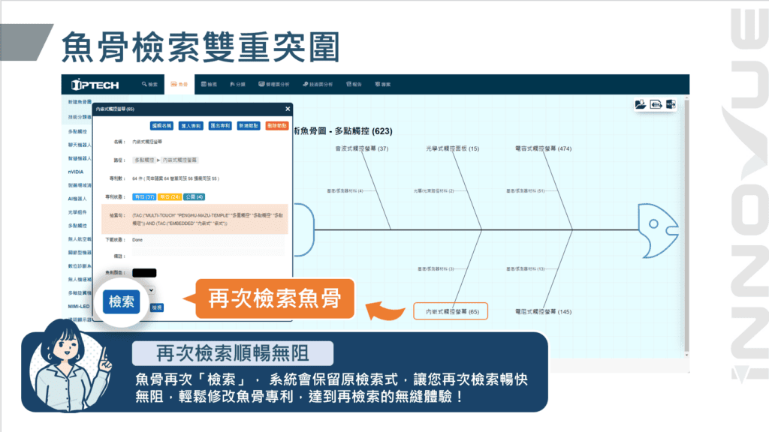Image resolution: width=769 pixels, height=432 pixels.
Task: Open the 報告 report menu item
Action: pyautogui.click(x=353, y=84)
